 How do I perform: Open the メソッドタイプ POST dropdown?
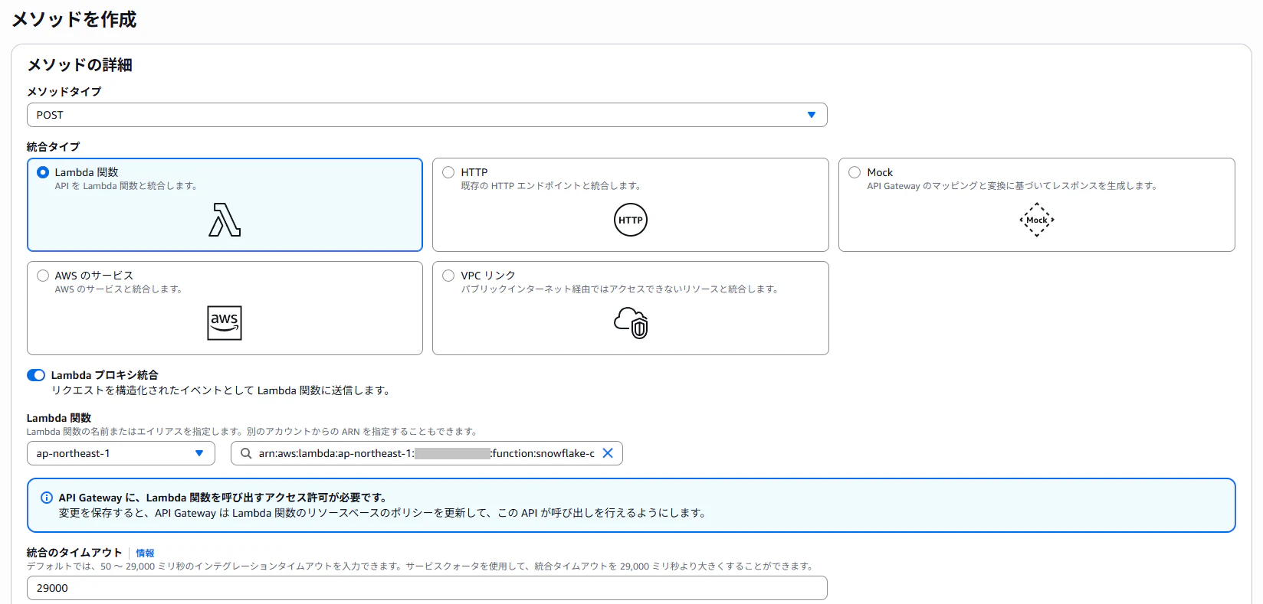click(427, 115)
